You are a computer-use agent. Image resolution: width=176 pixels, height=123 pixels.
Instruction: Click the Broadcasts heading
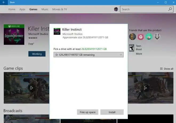pos(13,111)
